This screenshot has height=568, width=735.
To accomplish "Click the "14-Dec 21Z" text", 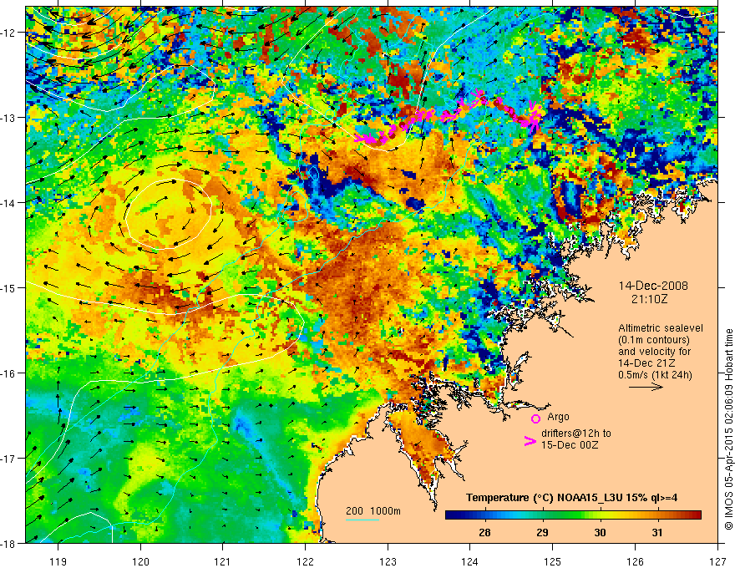I will click(647, 363).
